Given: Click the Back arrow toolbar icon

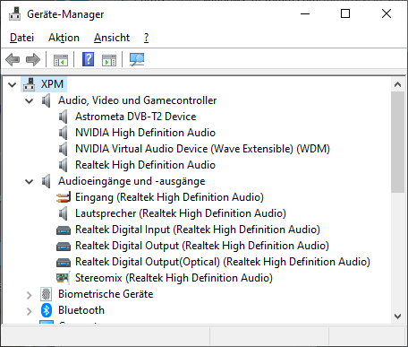Looking at the screenshot, I should (13, 59).
